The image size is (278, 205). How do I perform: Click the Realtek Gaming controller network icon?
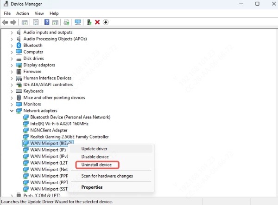point(25,137)
